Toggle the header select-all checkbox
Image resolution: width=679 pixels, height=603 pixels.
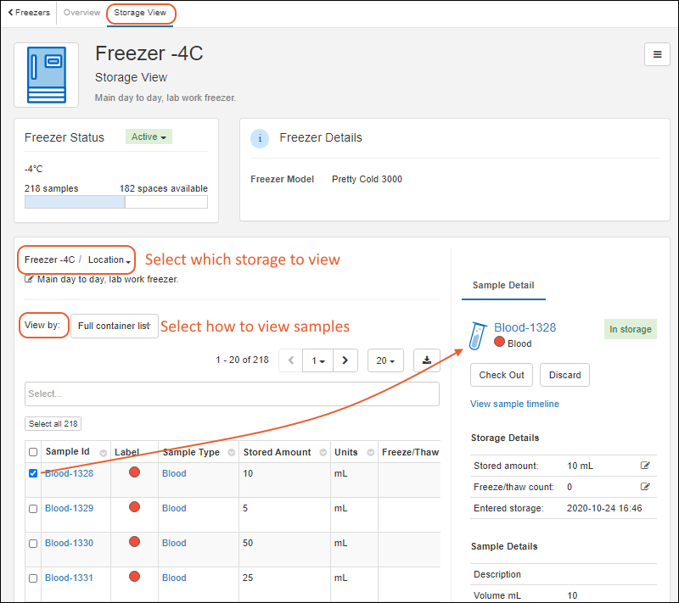coord(33,452)
